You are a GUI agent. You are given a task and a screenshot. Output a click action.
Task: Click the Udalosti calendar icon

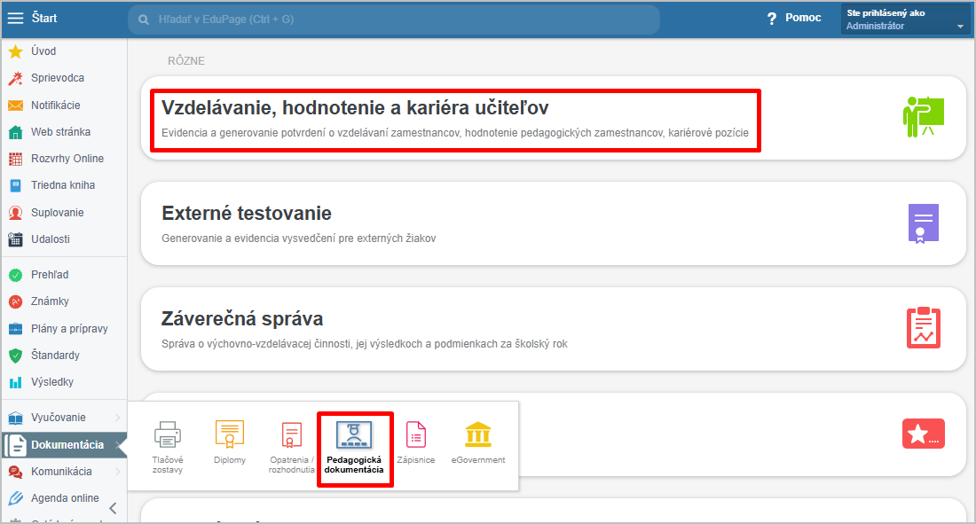[16, 239]
